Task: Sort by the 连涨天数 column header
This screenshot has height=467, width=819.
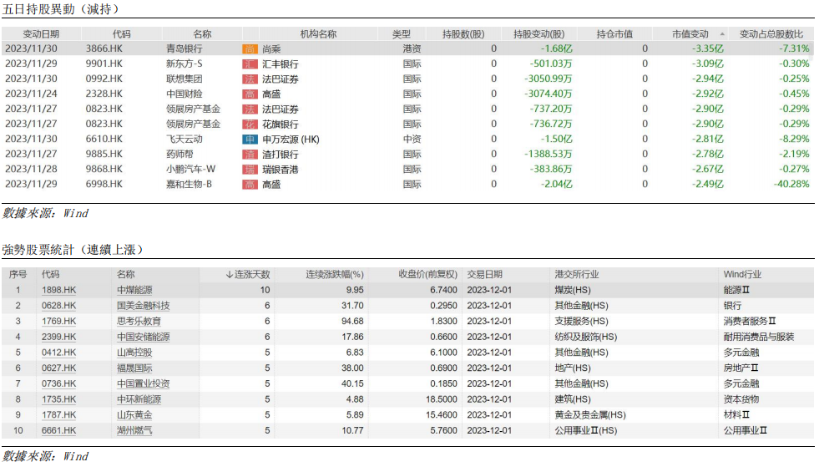Action: pyautogui.click(x=248, y=275)
